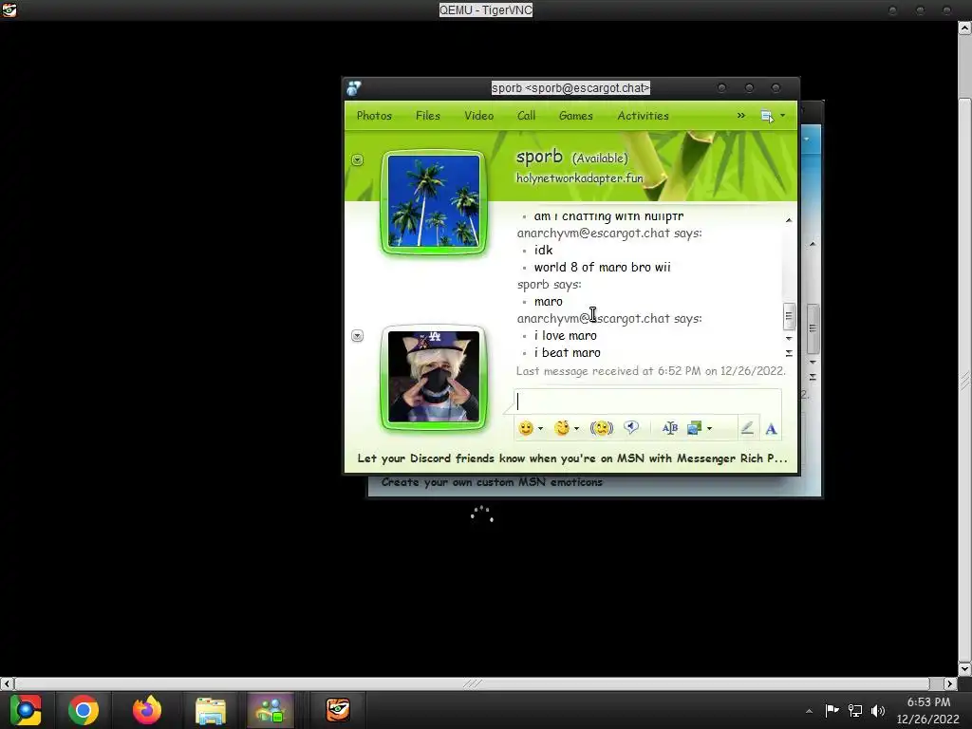972x729 pixels.
Task: Jump to bottom of conversation arrow
Action: 789,353
